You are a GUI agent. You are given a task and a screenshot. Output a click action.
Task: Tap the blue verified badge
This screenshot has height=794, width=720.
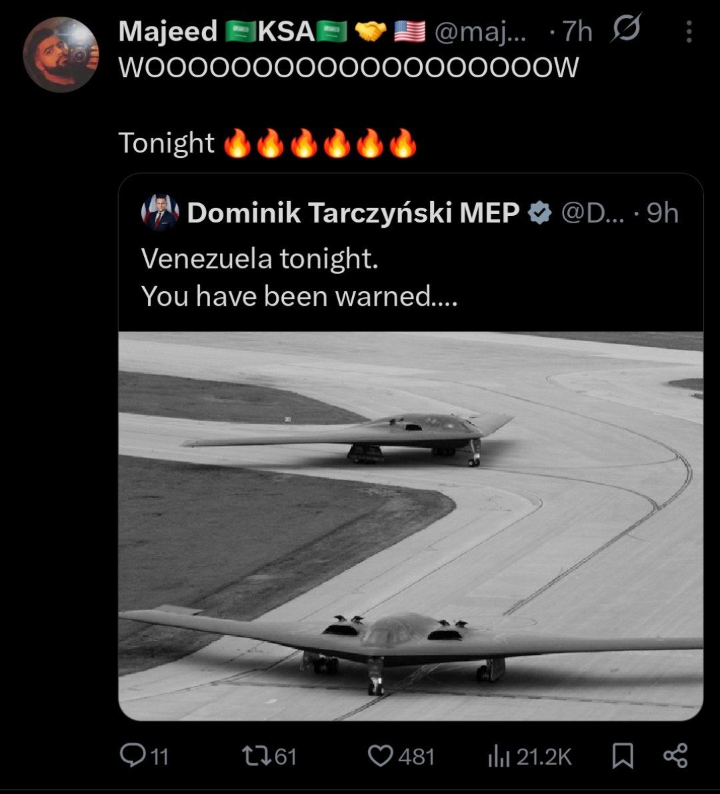539,213
